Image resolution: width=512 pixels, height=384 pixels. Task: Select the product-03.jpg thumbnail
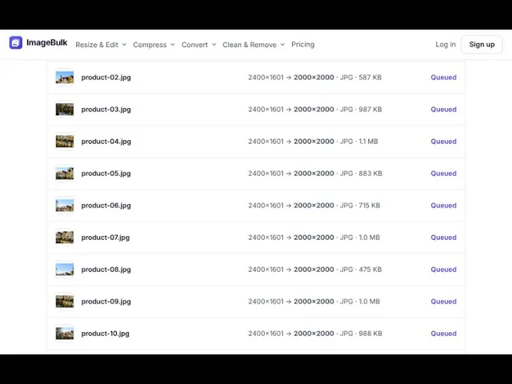point(65,110)
